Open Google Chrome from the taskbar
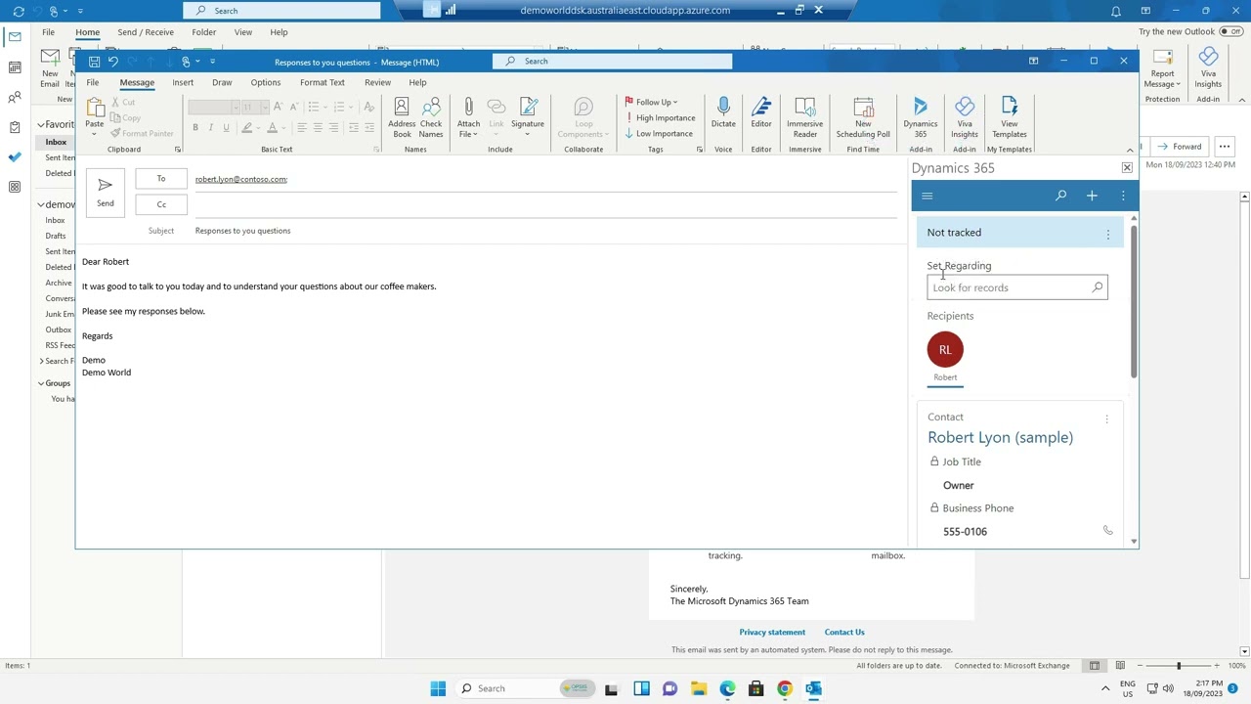Image resolution: width=1251 pixels, height=704 pixels. [x=784, y=688]
